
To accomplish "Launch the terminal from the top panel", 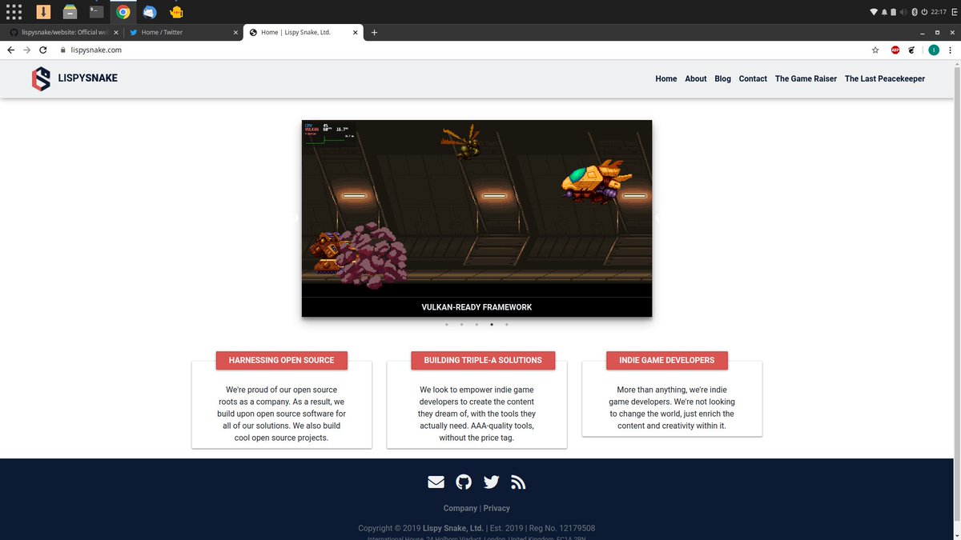I will tap(96, 11).
